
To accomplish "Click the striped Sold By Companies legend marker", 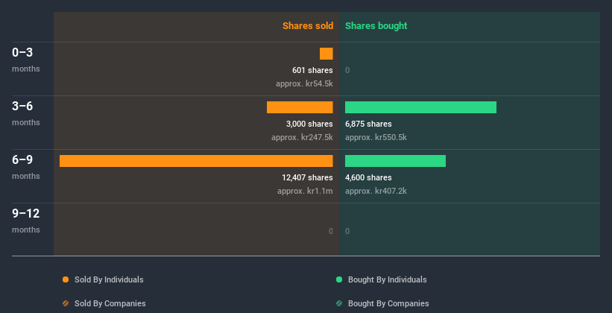I will pyautogui.click(x=66, y=303).
